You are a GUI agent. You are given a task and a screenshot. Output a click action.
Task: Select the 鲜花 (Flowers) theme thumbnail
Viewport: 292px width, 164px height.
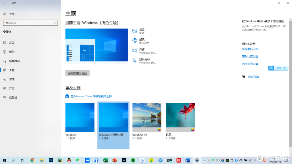tap(180, 118)
